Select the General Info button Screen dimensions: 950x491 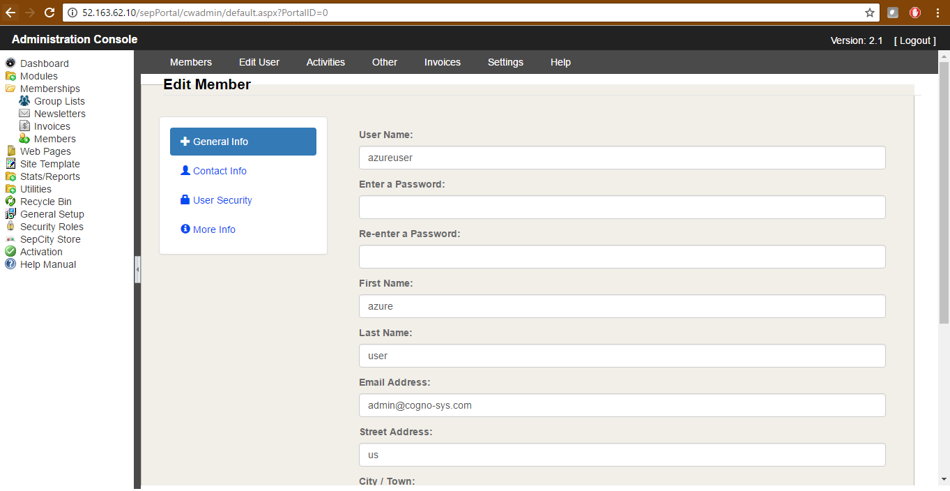243,142
